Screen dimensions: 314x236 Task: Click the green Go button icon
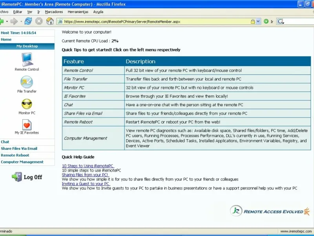(266, 21)
